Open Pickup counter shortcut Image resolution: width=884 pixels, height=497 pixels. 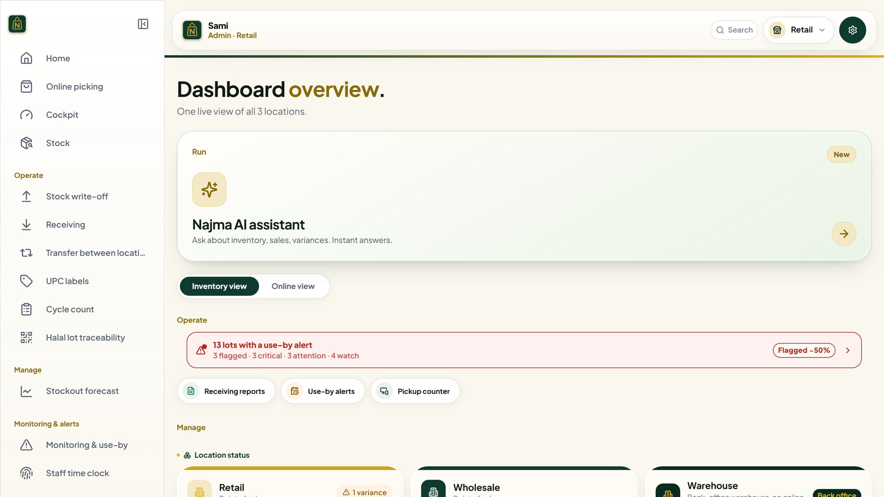tap(415, 391)
